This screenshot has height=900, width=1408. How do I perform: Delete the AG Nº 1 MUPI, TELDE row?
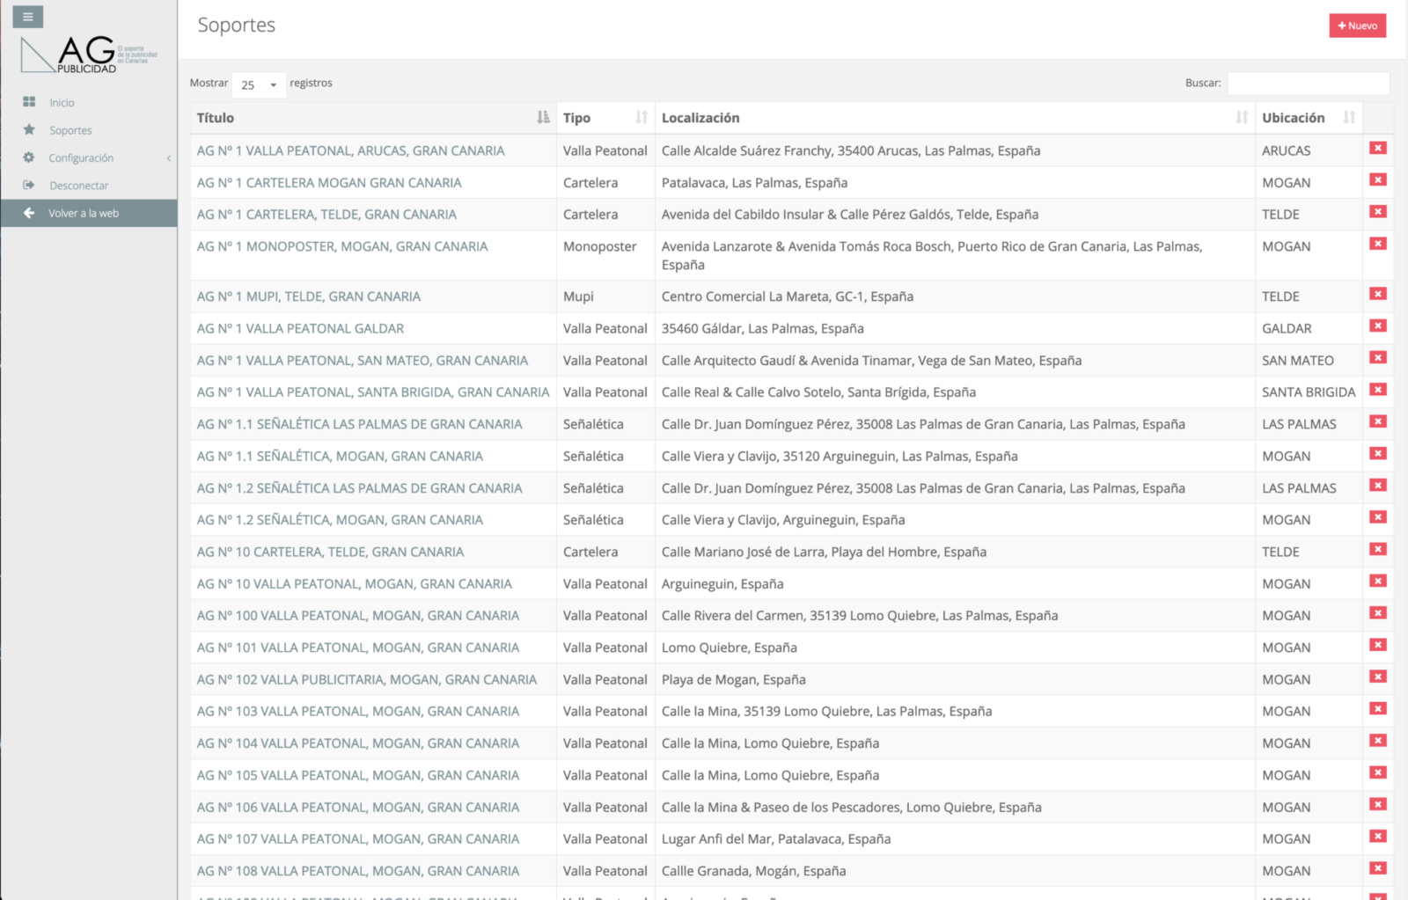point(1377,295)
